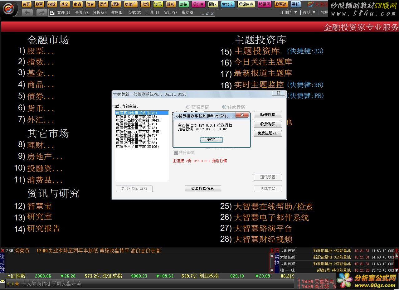
Task: Open the 十大券商预测下周大盘走势 headline
Action: (51, 284)
